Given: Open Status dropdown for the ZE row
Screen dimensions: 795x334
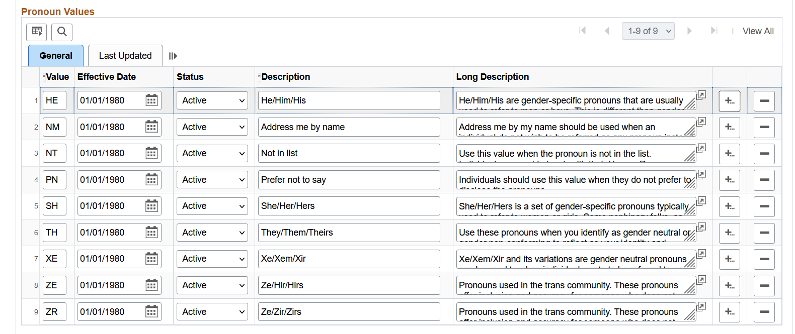Looking at the screenshot, I should coord(212,285).
